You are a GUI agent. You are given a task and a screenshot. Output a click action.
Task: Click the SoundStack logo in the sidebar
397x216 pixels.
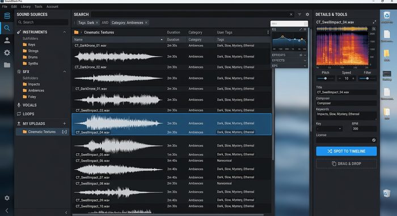(x=7, y=16)
